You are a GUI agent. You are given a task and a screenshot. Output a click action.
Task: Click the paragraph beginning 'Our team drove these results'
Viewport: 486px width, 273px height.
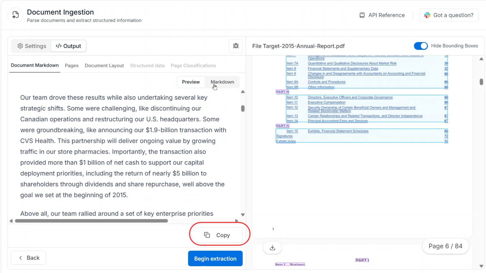[123, 146]
